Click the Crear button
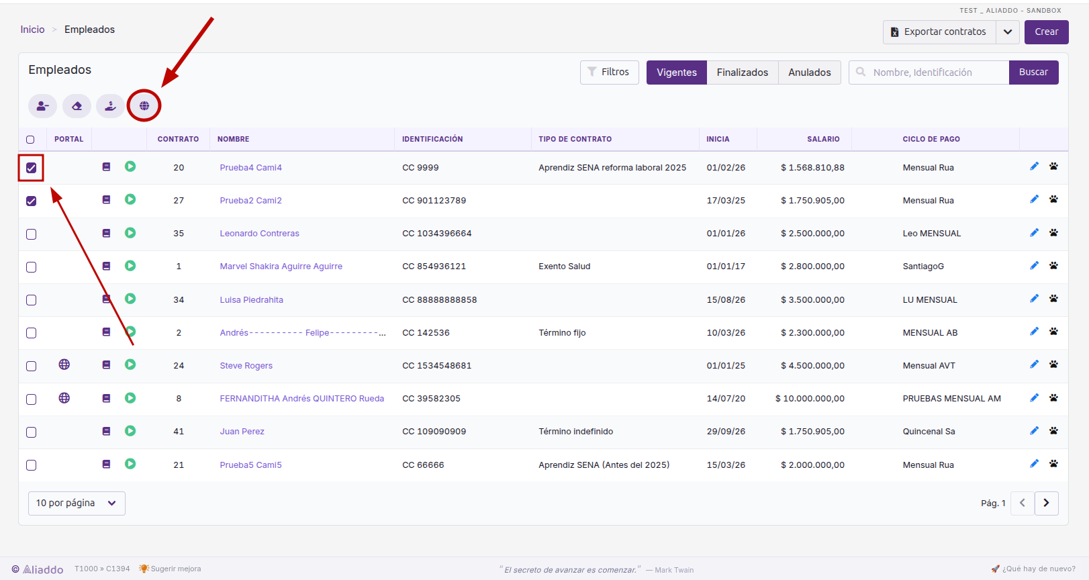Image resolution: width=1089 pixels, height=580 pixels. (1046, 32)
